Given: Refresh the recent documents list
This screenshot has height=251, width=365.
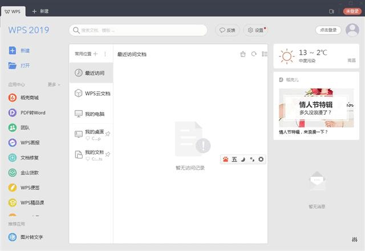Looking at the screenshot, I should 254,54.
